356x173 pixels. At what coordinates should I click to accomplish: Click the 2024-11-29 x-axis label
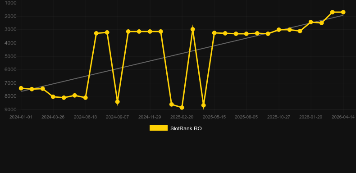coord(150,117)
